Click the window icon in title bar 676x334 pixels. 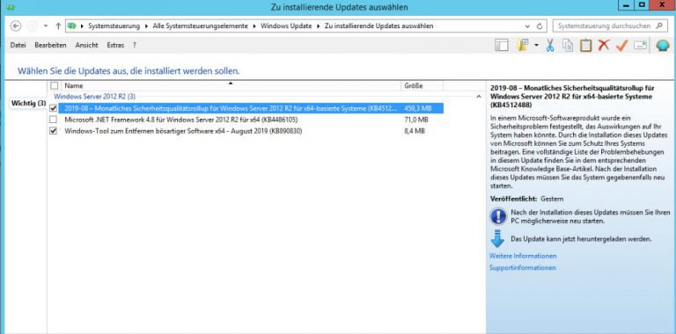click(11, 7)
